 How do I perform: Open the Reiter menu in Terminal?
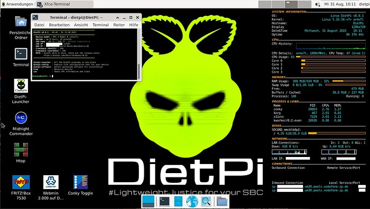point(119,25)
